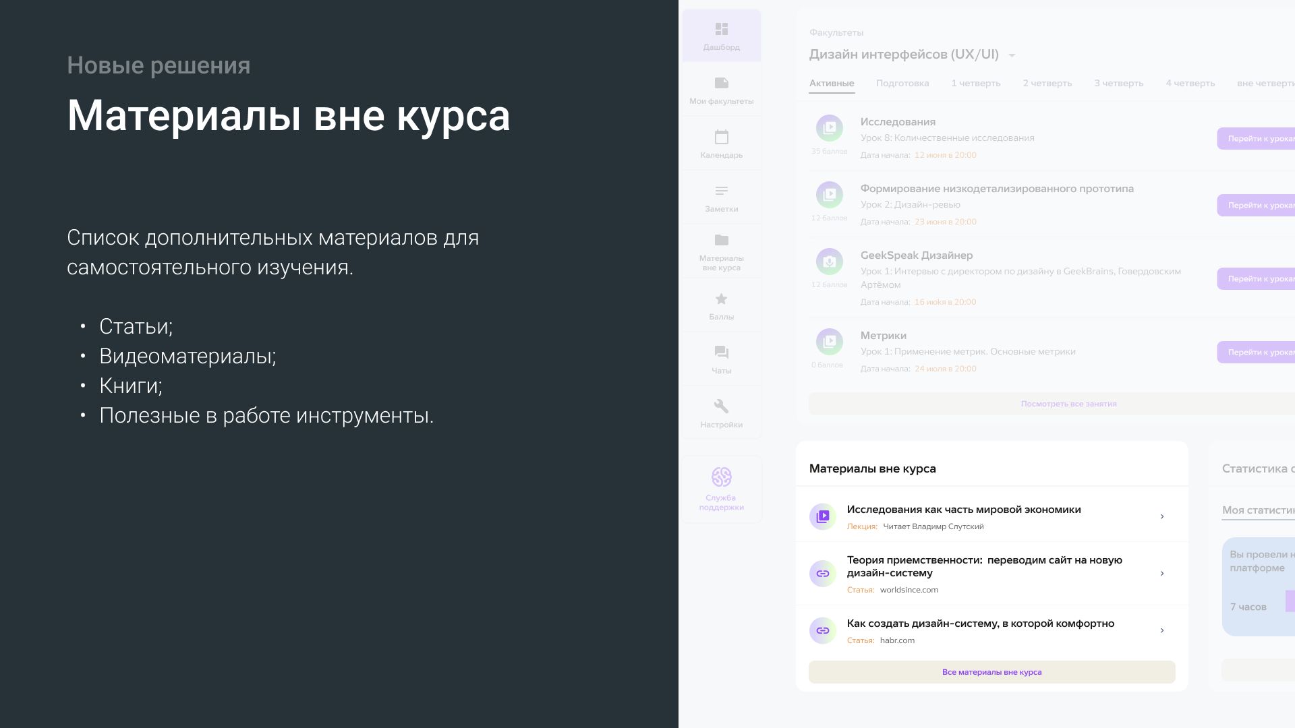Viewport: 1295px width, 728px height.
Task: Select Мои факультеты in the sidebar
Action: [x=721, y=89]
